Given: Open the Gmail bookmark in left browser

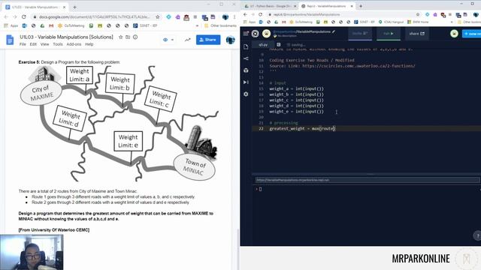Looking at the screenshot, I should [x=51, y=25].
